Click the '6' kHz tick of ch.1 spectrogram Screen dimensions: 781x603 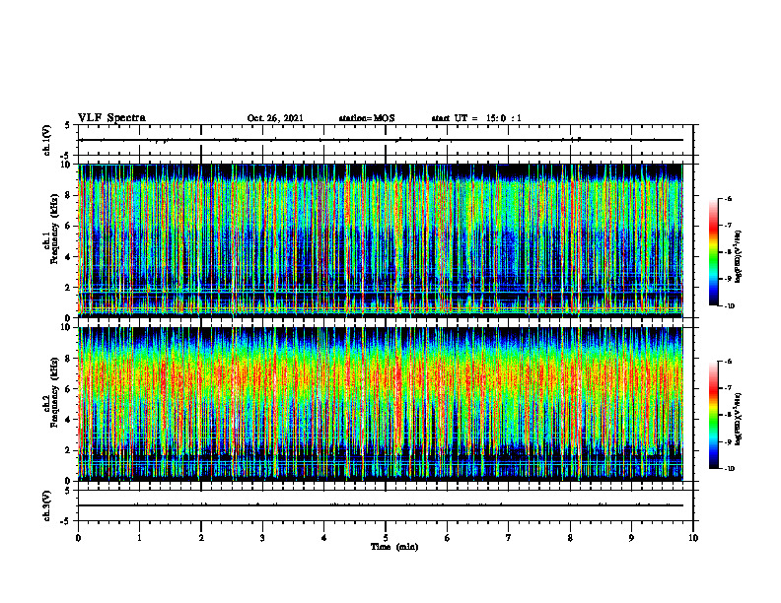[69, 226]
